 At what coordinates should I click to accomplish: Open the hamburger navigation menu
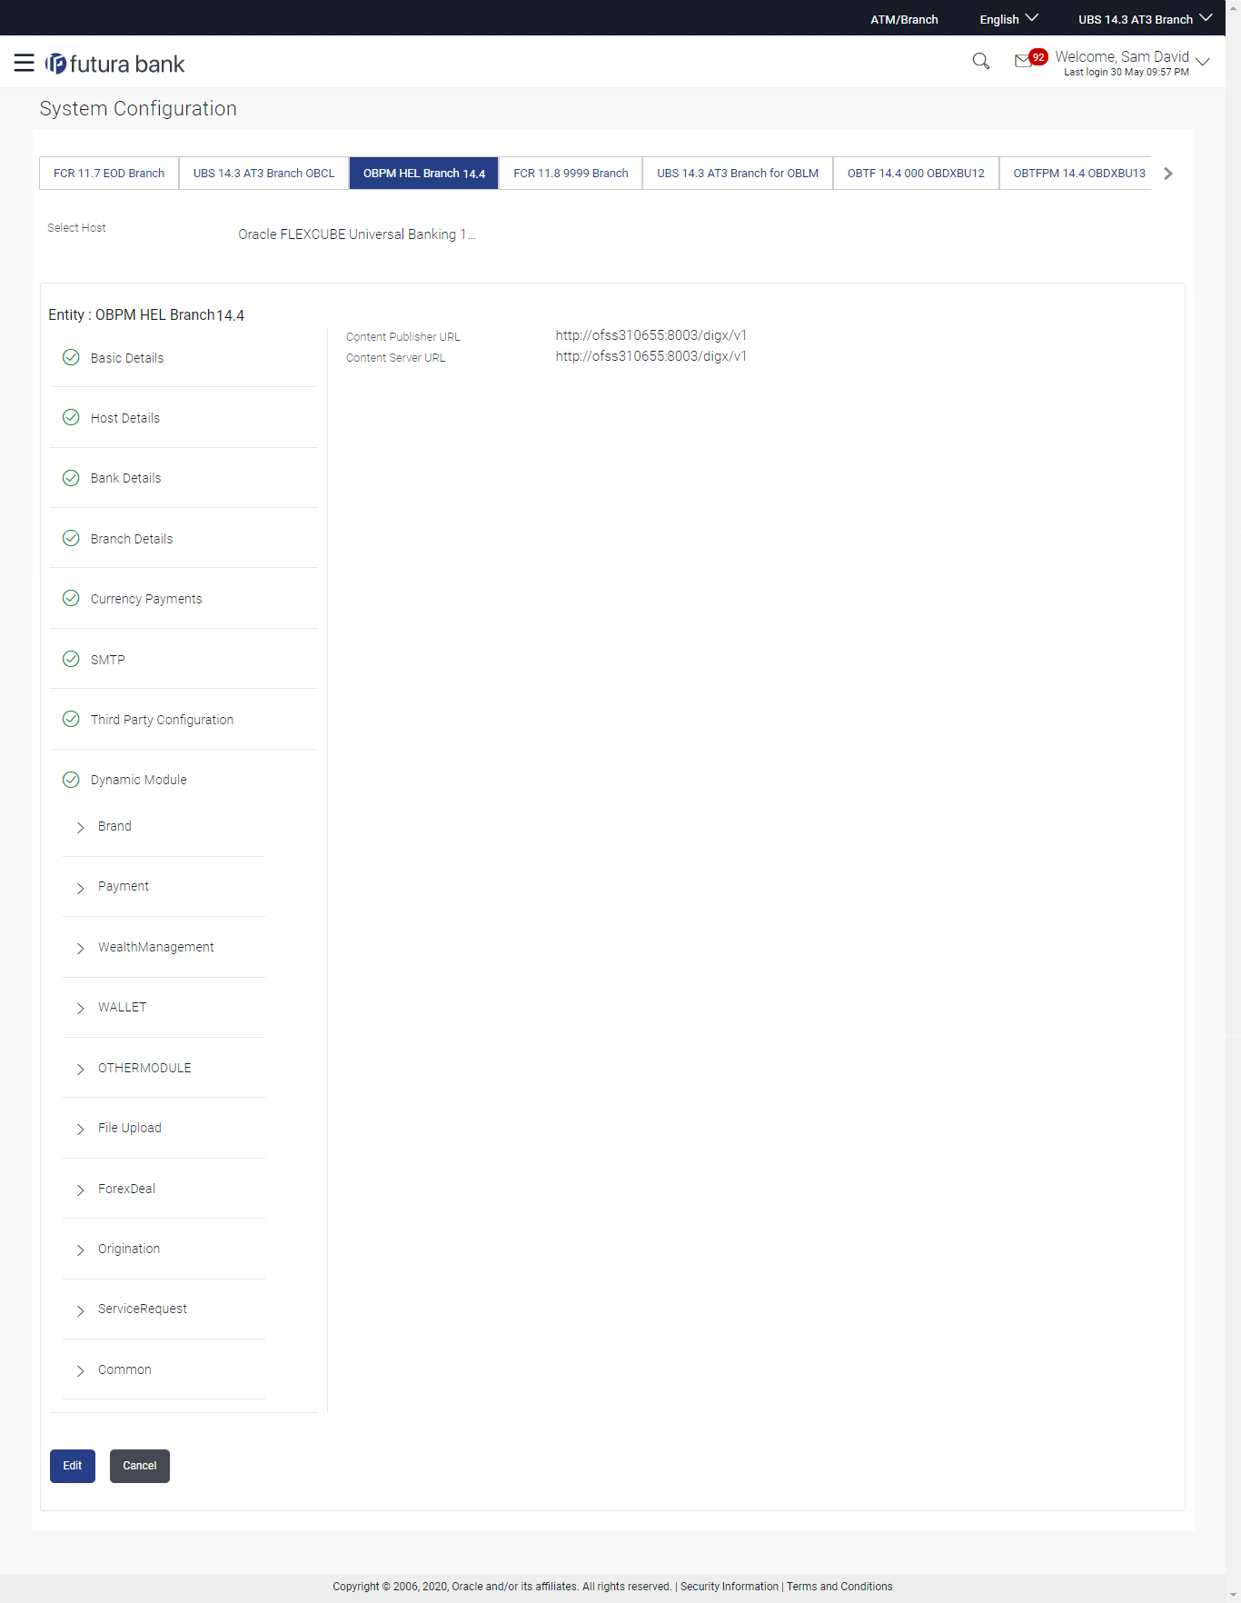tap(25, 63)
